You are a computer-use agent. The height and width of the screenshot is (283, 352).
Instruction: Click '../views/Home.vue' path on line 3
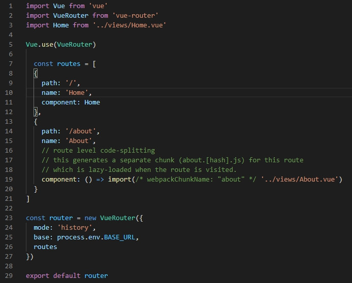coord(130,25)
